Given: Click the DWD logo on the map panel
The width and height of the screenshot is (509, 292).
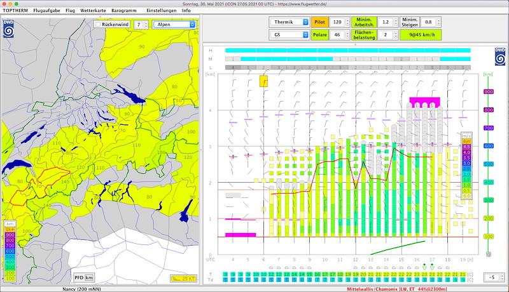Looking at the screenshot, I should [8, 29].
